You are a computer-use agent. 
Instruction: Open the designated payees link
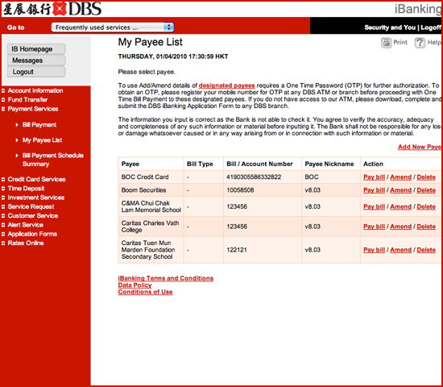226,85
